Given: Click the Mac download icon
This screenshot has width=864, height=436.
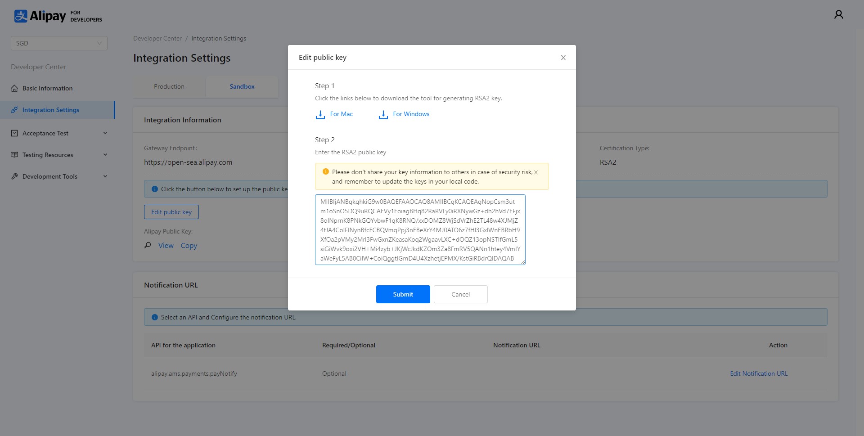Looking at the screenshot, I should pos(320,115).
